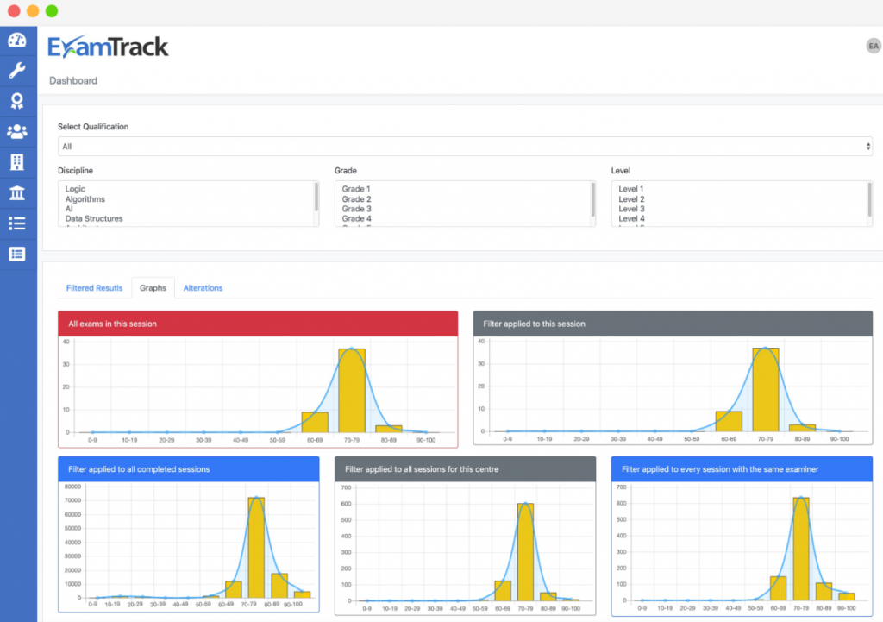This screenshot has height=622, width=883.
Task: Click the 60-69 bar in the same examiner chart
Action: click(779, 588)
